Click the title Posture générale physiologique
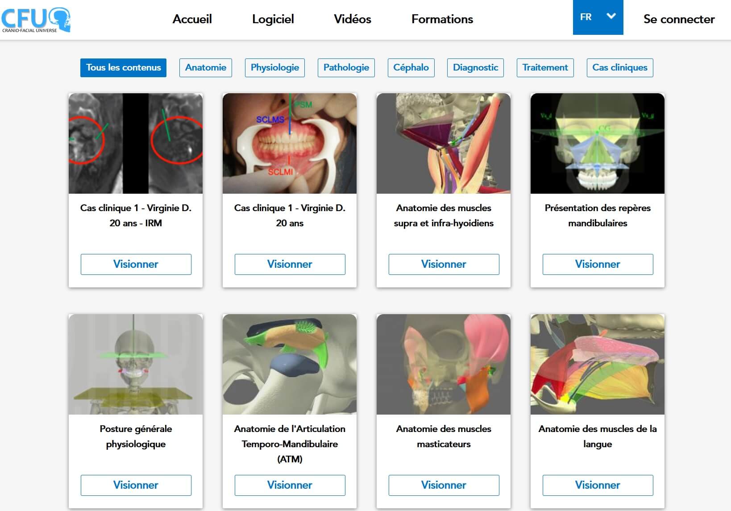Viewport: 731px width, 511px height. (x=136, y=436)
